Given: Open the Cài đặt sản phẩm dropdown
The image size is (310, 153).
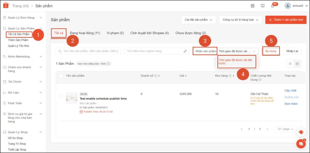Looking at the screenshot, I should pyautogui.click(x=198, y=20).
